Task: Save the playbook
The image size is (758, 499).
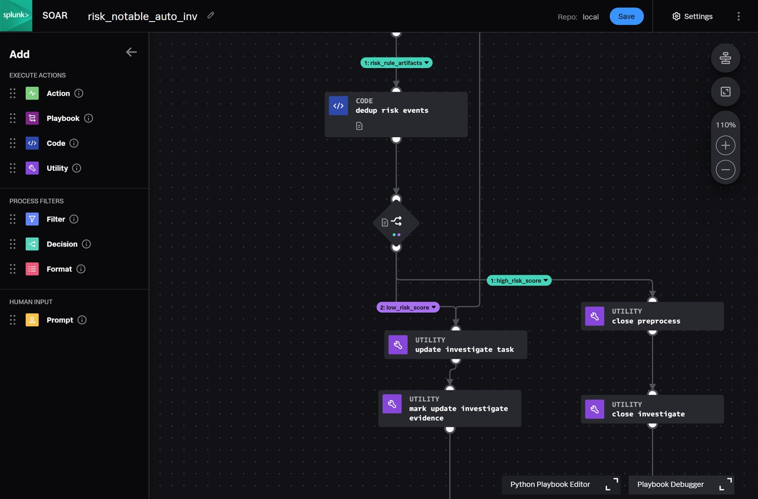Action: (x=626, y=16)
